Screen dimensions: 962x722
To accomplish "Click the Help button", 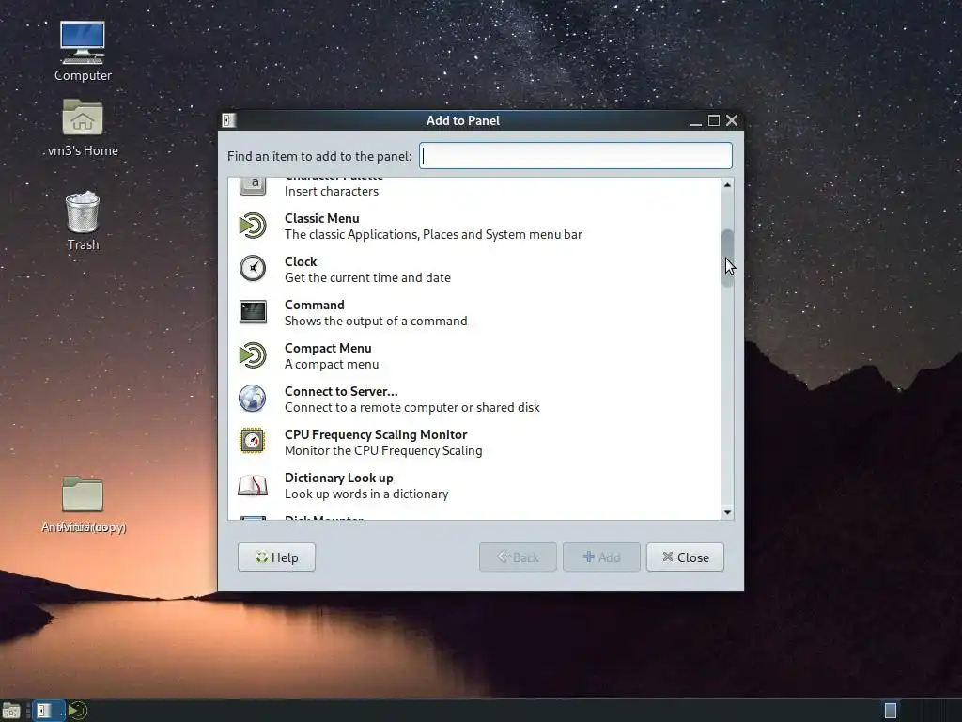I will [277, 557].
